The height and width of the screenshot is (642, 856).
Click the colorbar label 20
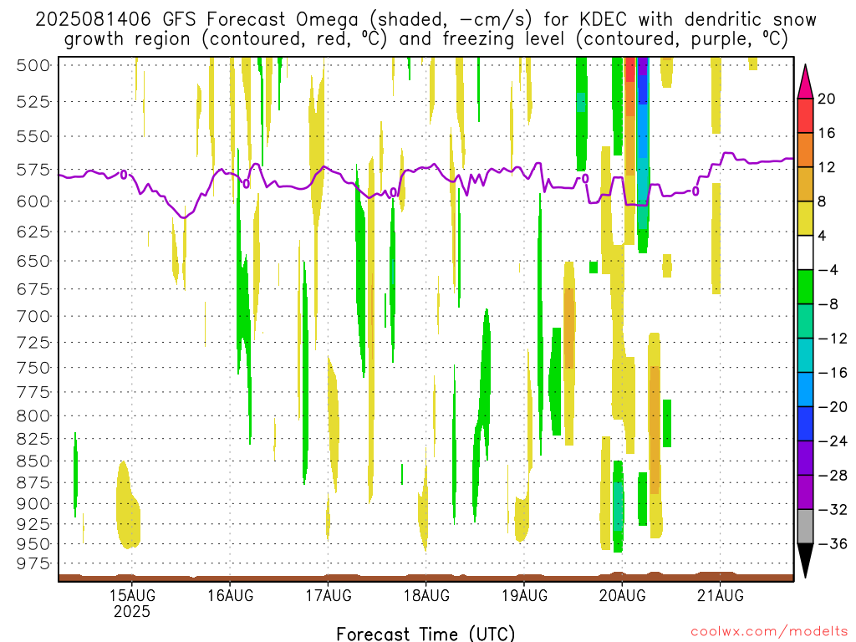[x=827, y=99]
